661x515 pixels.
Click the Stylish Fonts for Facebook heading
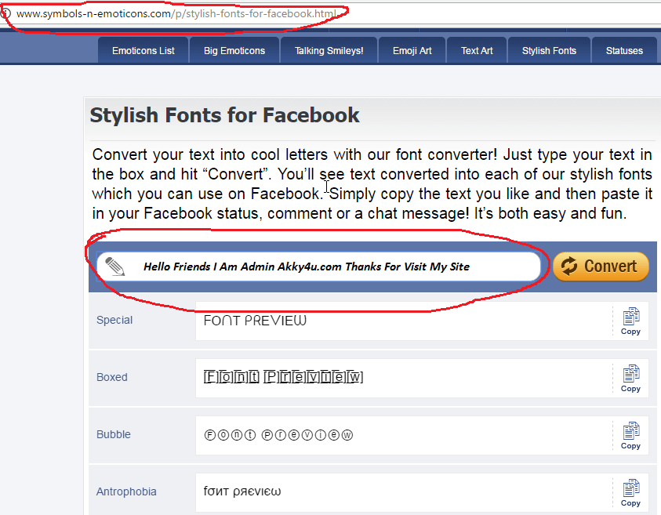225,115
